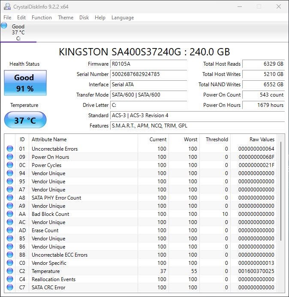Click raw value 00000000068F
Image resolution: width=289 pixels, height=297 pixels.
click(x=256, y=157)
